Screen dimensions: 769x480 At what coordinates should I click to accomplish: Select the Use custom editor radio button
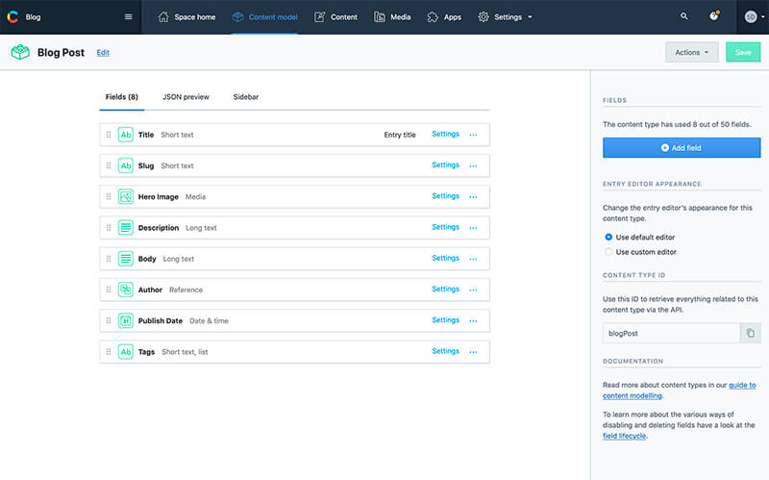[x=608, y=252]
